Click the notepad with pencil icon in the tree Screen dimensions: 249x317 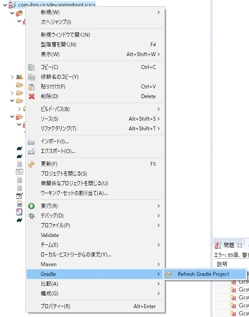pos(19,196)
